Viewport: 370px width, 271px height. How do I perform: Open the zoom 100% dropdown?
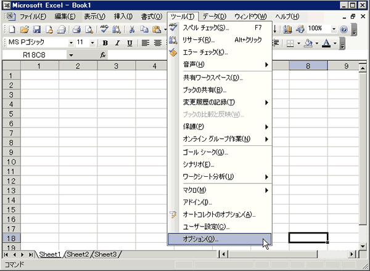tap(334, 30)
